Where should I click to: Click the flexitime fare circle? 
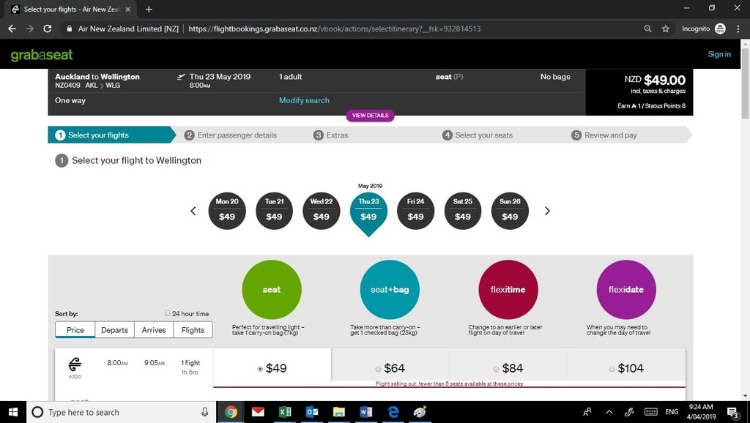pos(508,290)
